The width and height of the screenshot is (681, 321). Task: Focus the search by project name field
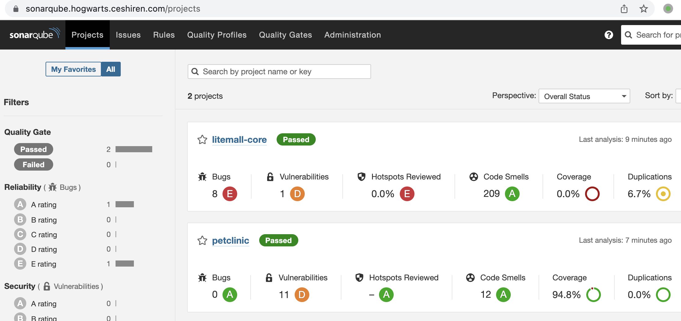tap(279, 72)
